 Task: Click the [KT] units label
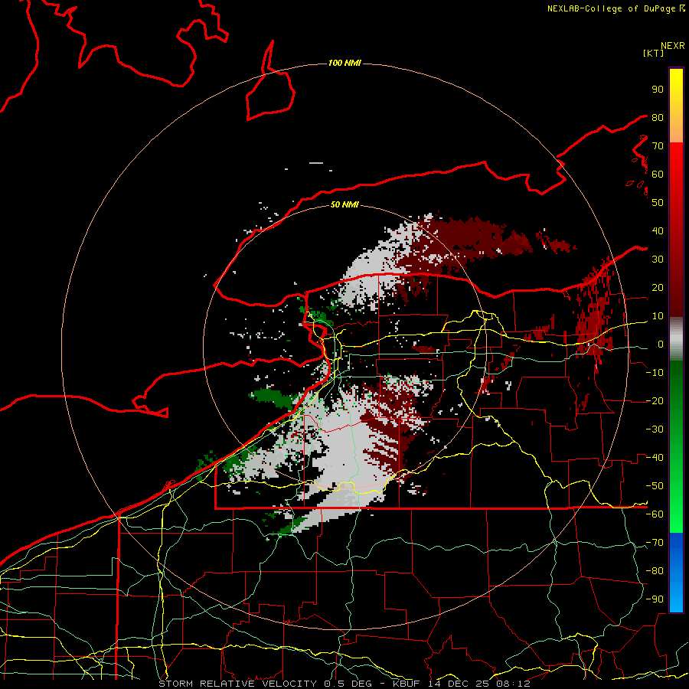point(654,53)
